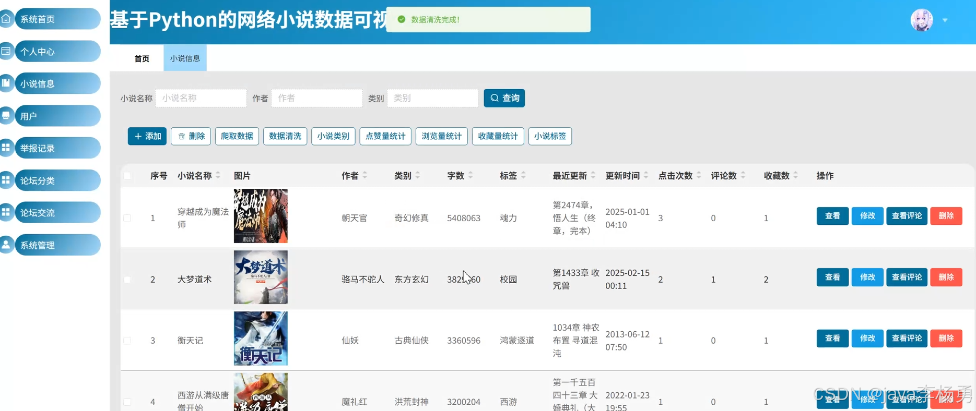
Task: Switch to the 首页 tab
Action: click(142, 58)
